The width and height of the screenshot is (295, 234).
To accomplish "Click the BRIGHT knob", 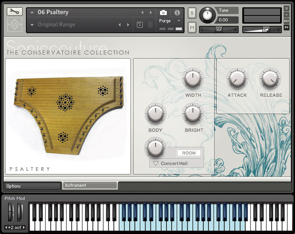I will (x=193, y=114).
